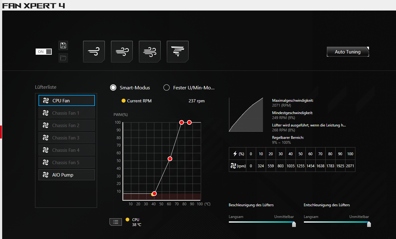The image size is (396, 239).
Task: Click the 1454 rpm table cell
Action: click(310, 166)
